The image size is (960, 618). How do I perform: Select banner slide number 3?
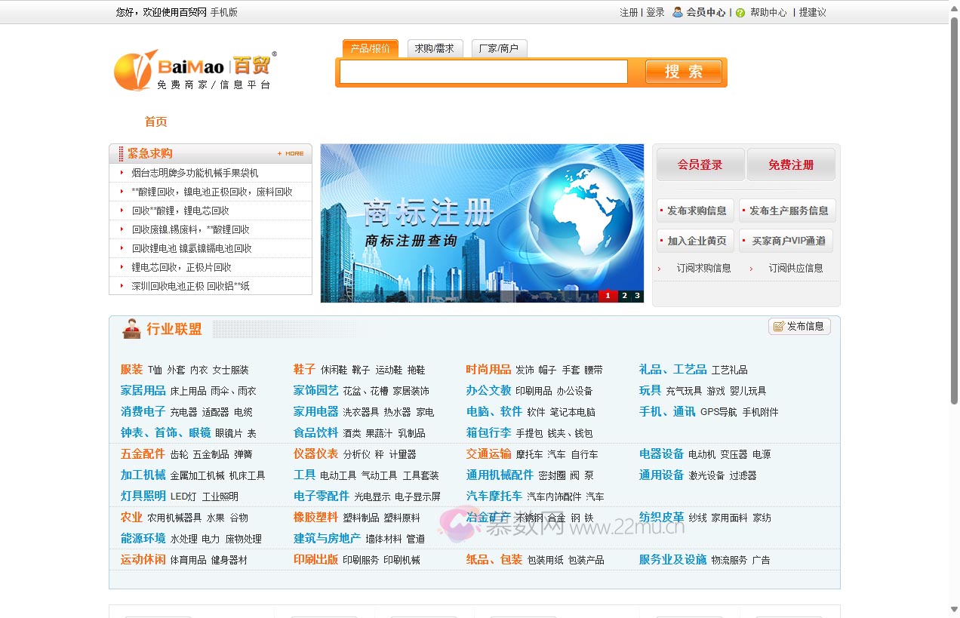(637, 296)
